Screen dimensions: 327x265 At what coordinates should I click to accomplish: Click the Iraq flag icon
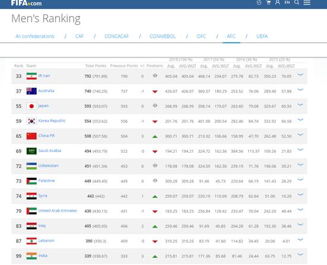click(32, 226)
